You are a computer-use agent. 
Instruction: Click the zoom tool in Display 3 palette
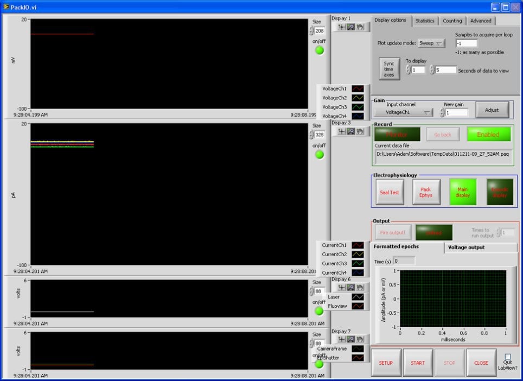click(x=350, y=131)
